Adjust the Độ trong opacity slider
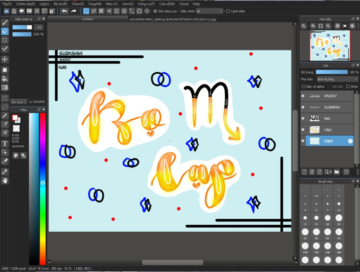360x272 pixels. (x=332, y=72)
